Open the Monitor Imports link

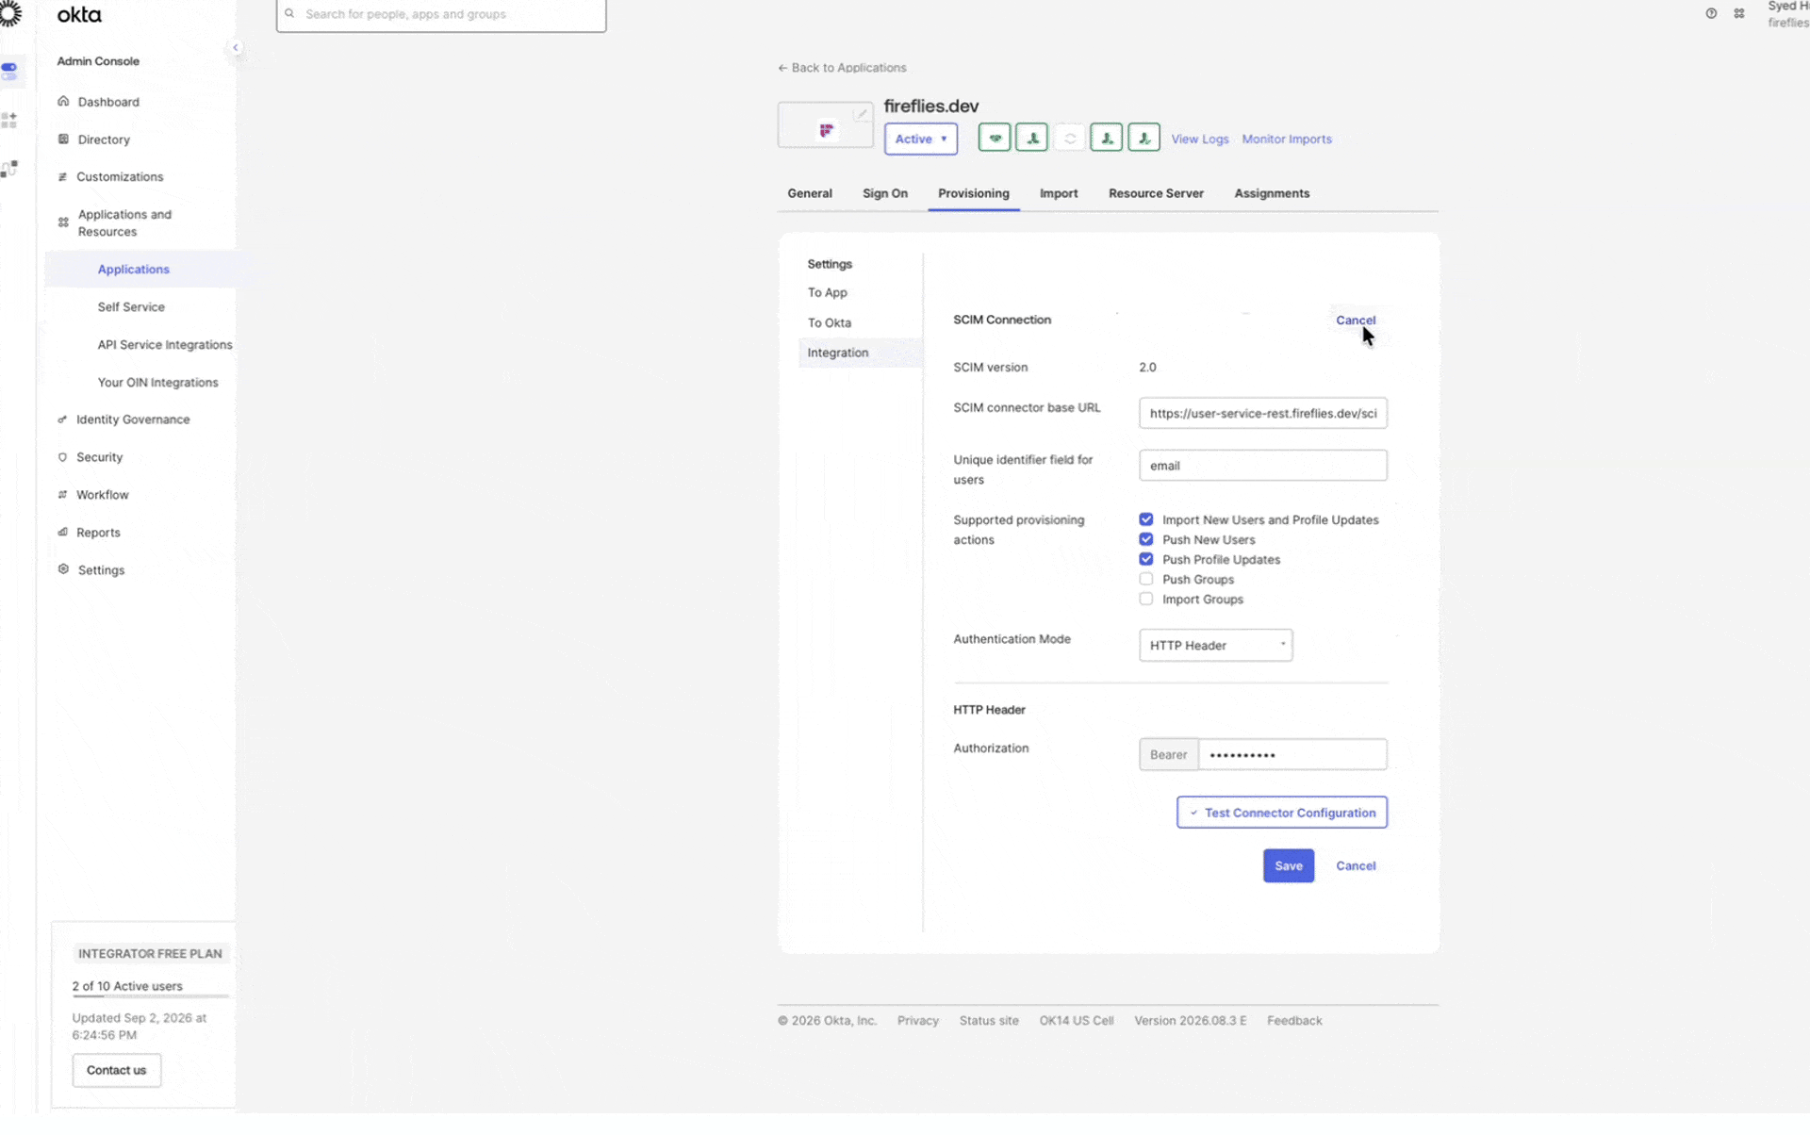click(1287, 140)
